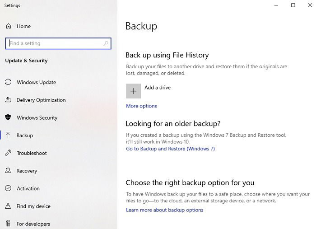Open More options link

tap(141, 106)
